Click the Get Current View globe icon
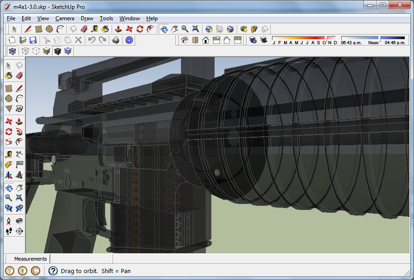 click(209, 29)
